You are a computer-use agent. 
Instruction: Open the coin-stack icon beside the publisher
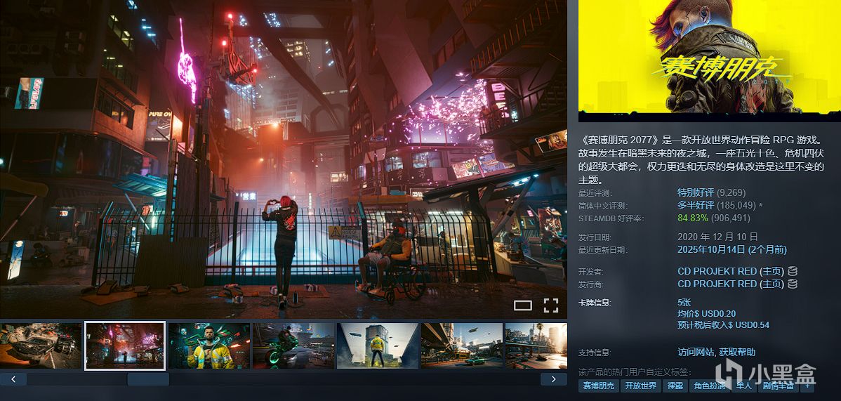[792, 284]
